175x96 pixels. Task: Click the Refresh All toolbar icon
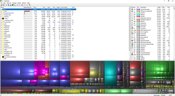(4, 5)
